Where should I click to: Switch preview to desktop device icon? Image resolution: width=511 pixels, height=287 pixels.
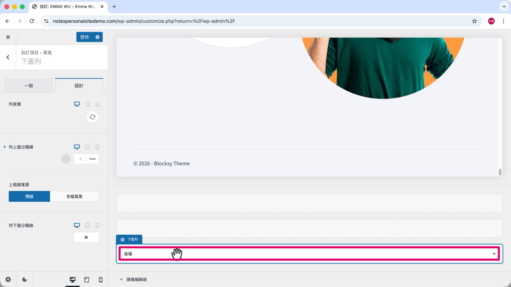click(73, 280)
